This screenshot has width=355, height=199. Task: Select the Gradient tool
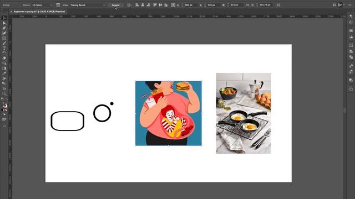coord(4,69)
